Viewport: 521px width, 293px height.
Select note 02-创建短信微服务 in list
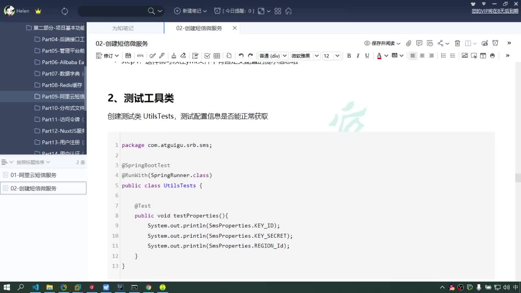tap(43, 188)
